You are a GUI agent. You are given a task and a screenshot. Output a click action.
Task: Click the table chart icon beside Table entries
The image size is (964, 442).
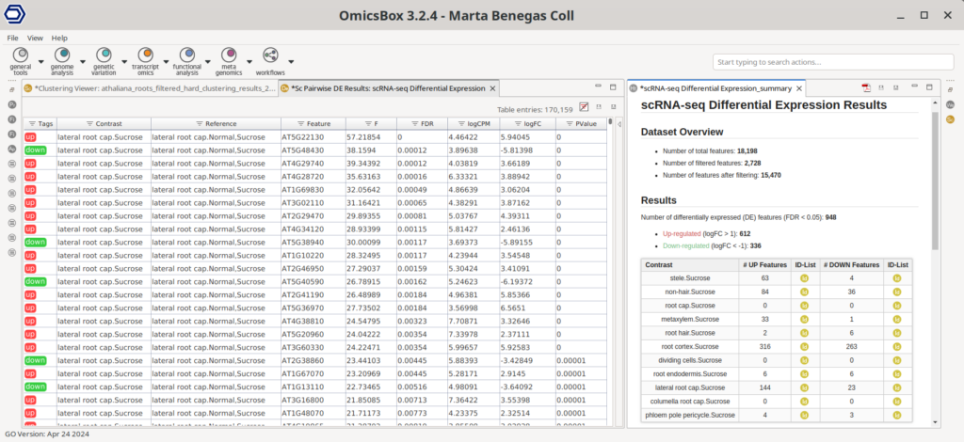click(585, 107)
